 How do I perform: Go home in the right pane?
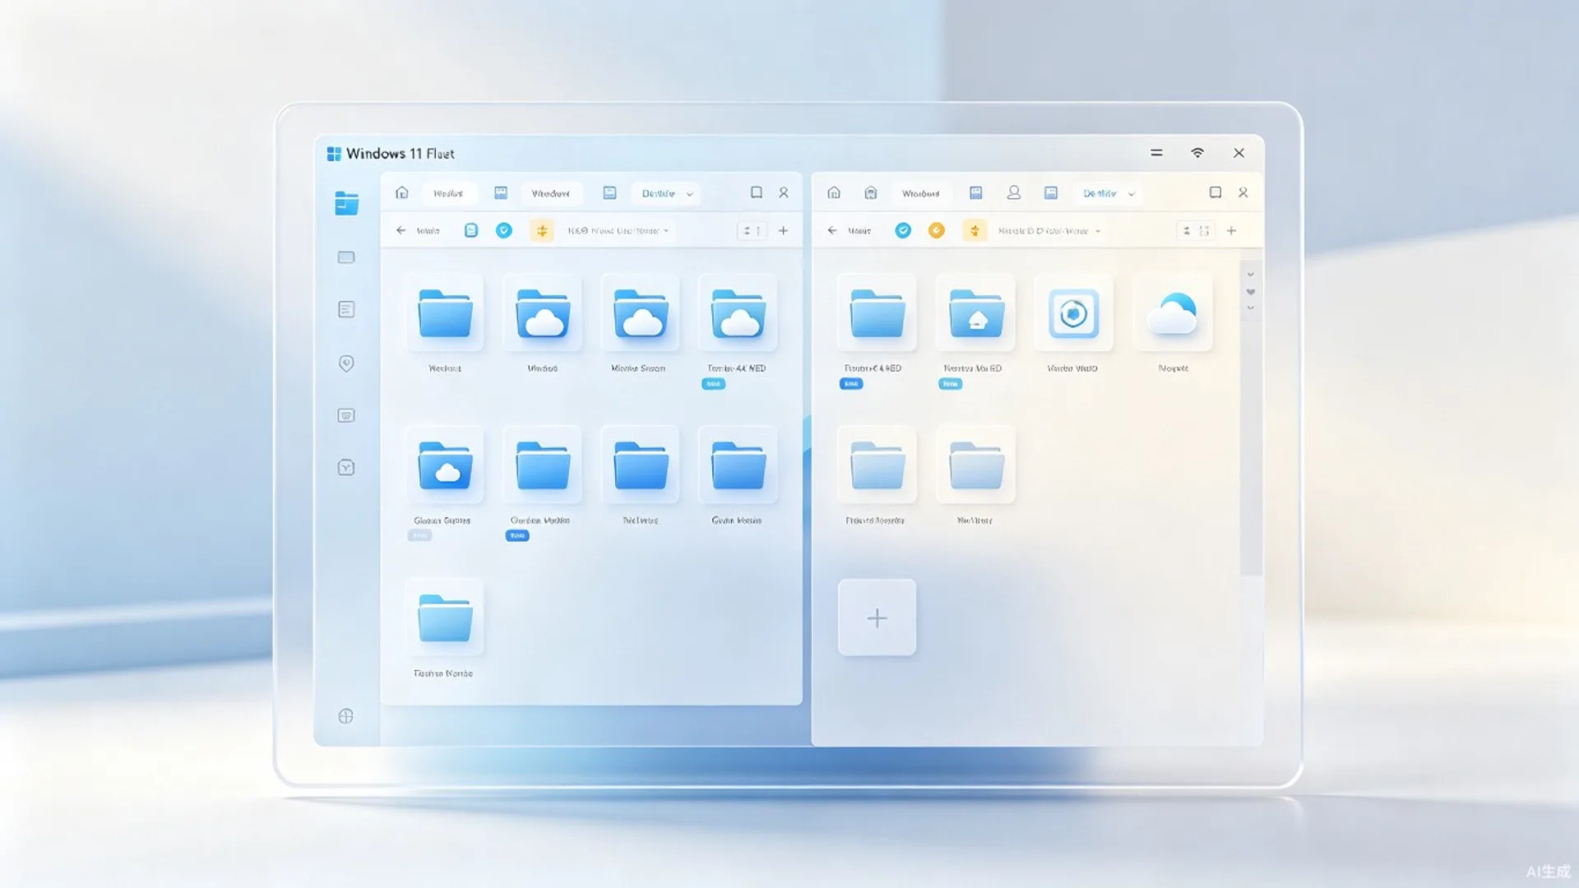[834, 192]
